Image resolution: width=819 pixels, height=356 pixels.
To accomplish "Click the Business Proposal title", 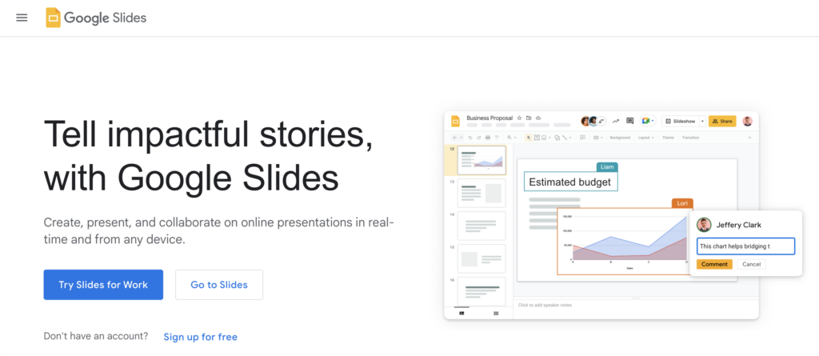I will 489,118.
